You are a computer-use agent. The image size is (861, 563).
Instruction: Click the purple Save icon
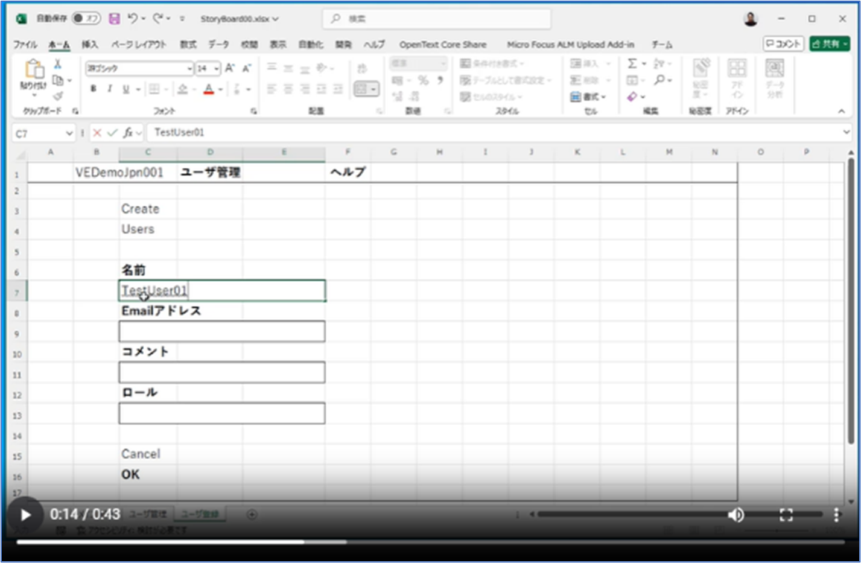click(114, 19)
